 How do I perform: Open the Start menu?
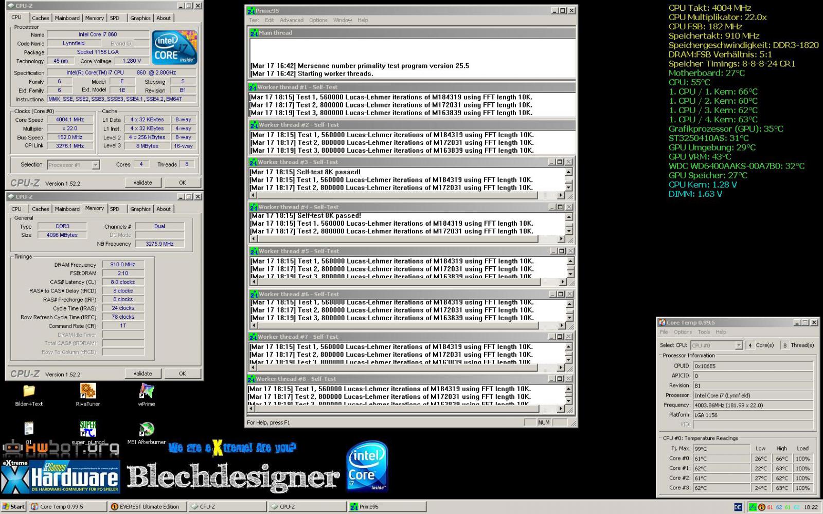(14, 507)
